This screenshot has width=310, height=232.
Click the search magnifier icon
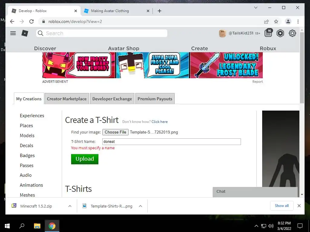40,33
